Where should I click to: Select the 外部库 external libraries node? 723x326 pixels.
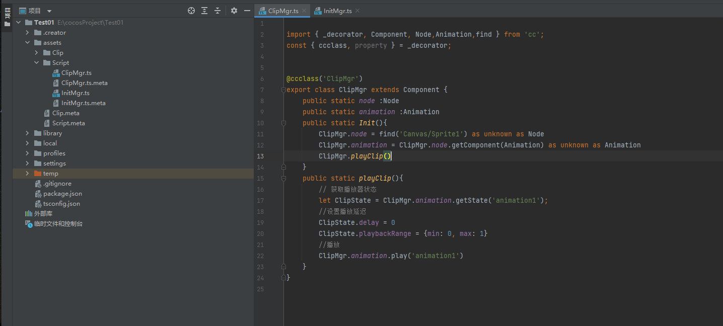pyautogui.click(x=43, y=214)
